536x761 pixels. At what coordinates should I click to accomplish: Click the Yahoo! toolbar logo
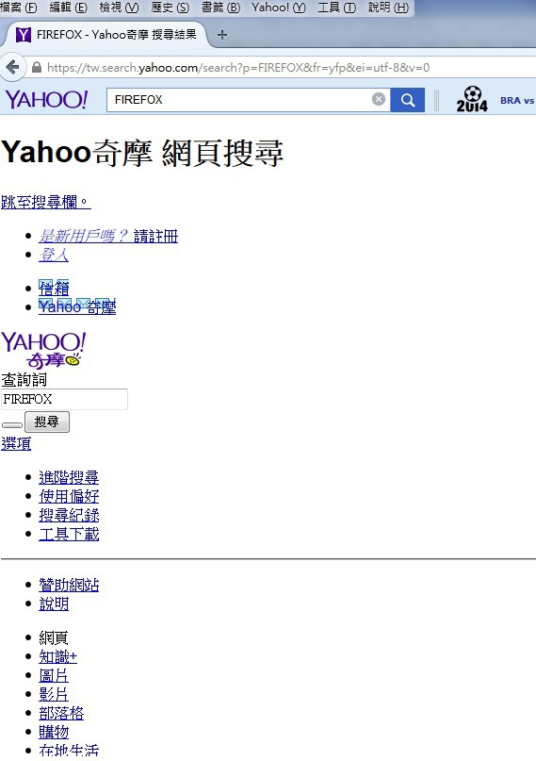tap(46, 100)
